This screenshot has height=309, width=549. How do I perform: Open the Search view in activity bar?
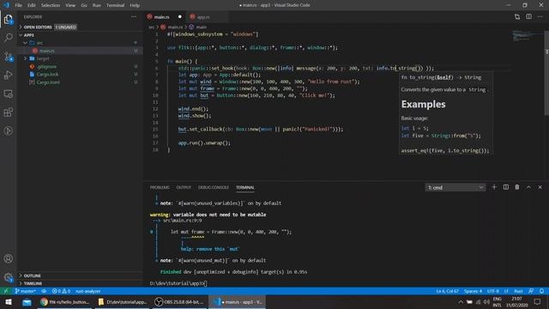pos(9,38)
